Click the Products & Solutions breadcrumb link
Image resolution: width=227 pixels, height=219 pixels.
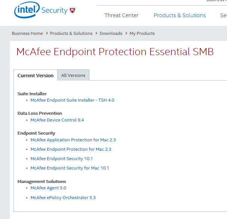tap(71, 33)
